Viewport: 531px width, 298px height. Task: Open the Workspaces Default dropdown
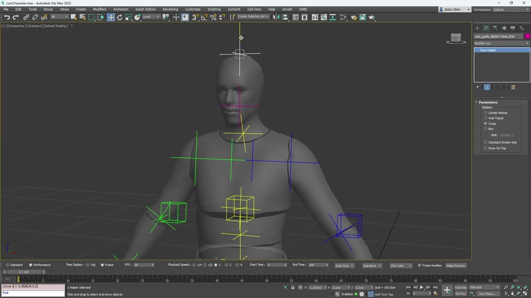(511, 10)
